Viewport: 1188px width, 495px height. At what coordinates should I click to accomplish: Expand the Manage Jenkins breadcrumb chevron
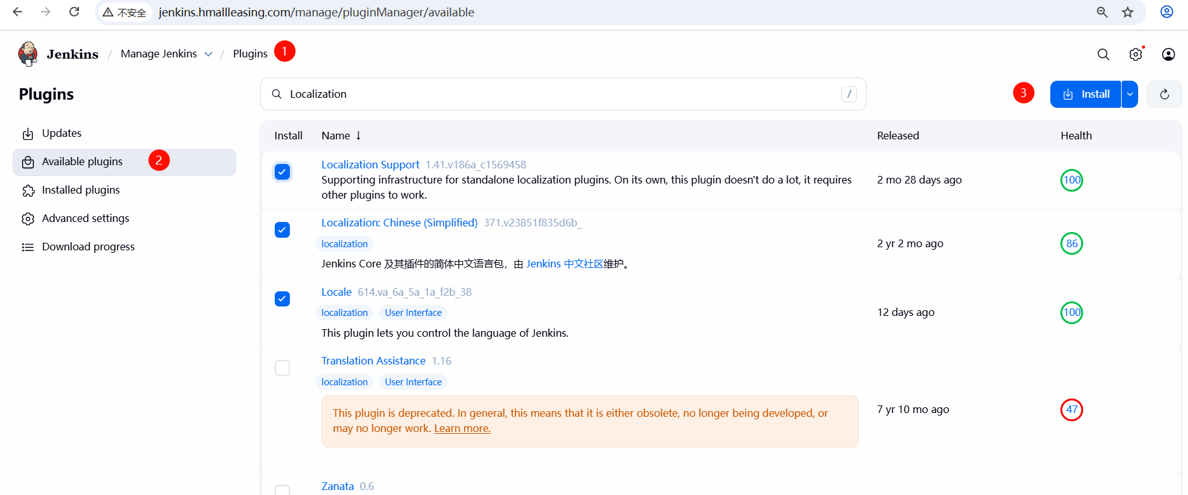[x=208, y=54]
